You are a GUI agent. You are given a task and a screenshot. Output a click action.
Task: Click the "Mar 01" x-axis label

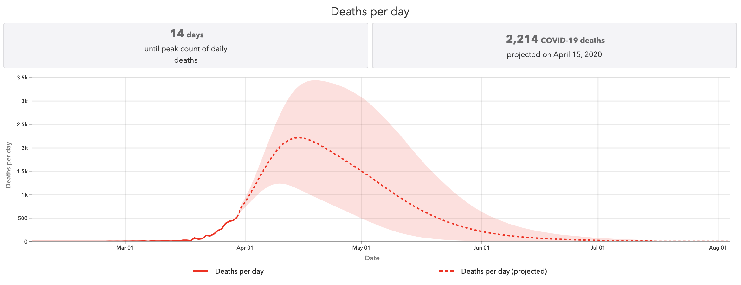[125, 248]
